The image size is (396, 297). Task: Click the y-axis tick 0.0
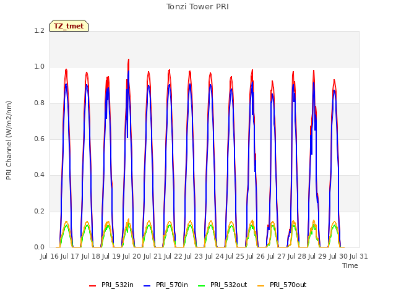tap(39, 247)
